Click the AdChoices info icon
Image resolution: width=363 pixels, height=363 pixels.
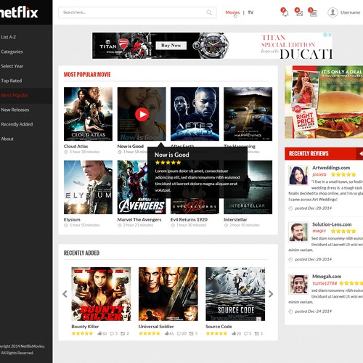point(325,35)
